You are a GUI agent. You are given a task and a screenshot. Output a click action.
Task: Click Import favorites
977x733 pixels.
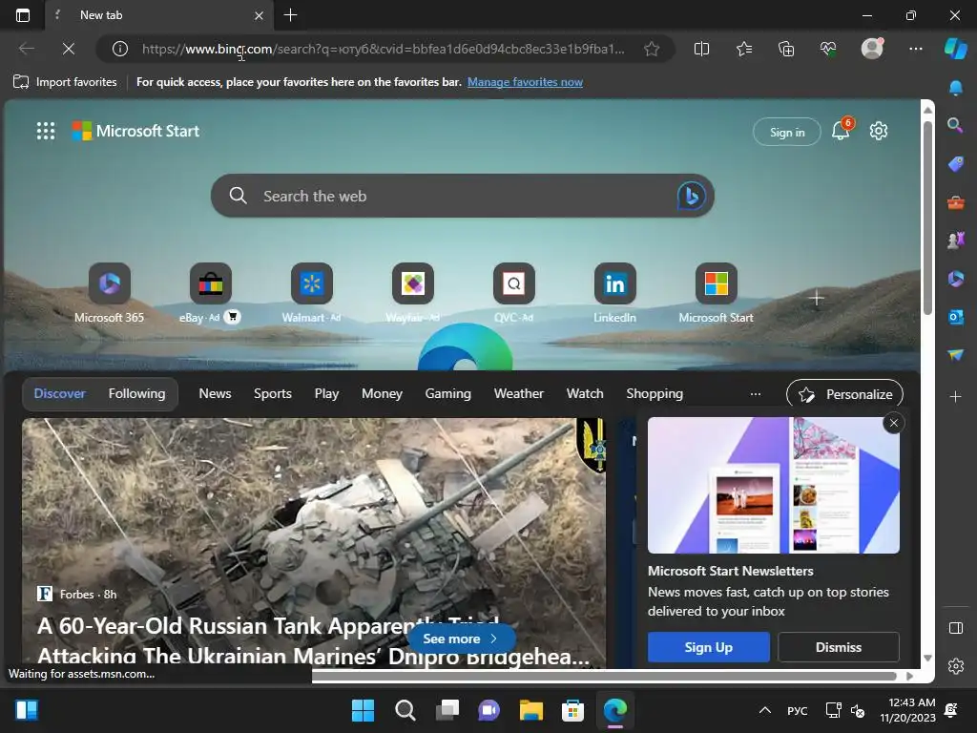pyautogui.click(x=65, y=82)
